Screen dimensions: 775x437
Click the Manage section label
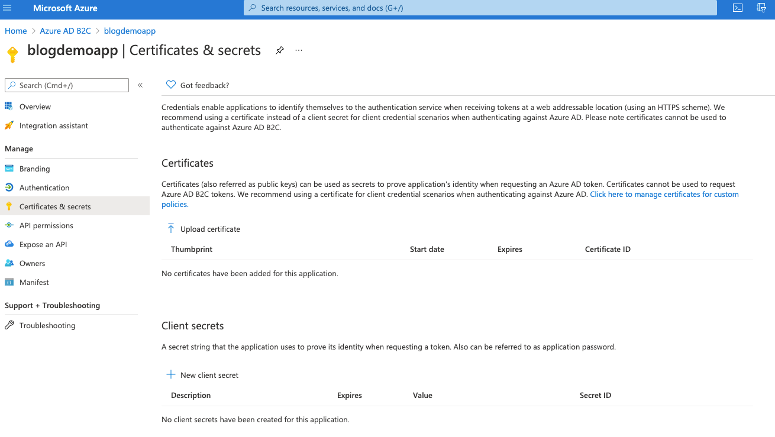pos(19,148)
